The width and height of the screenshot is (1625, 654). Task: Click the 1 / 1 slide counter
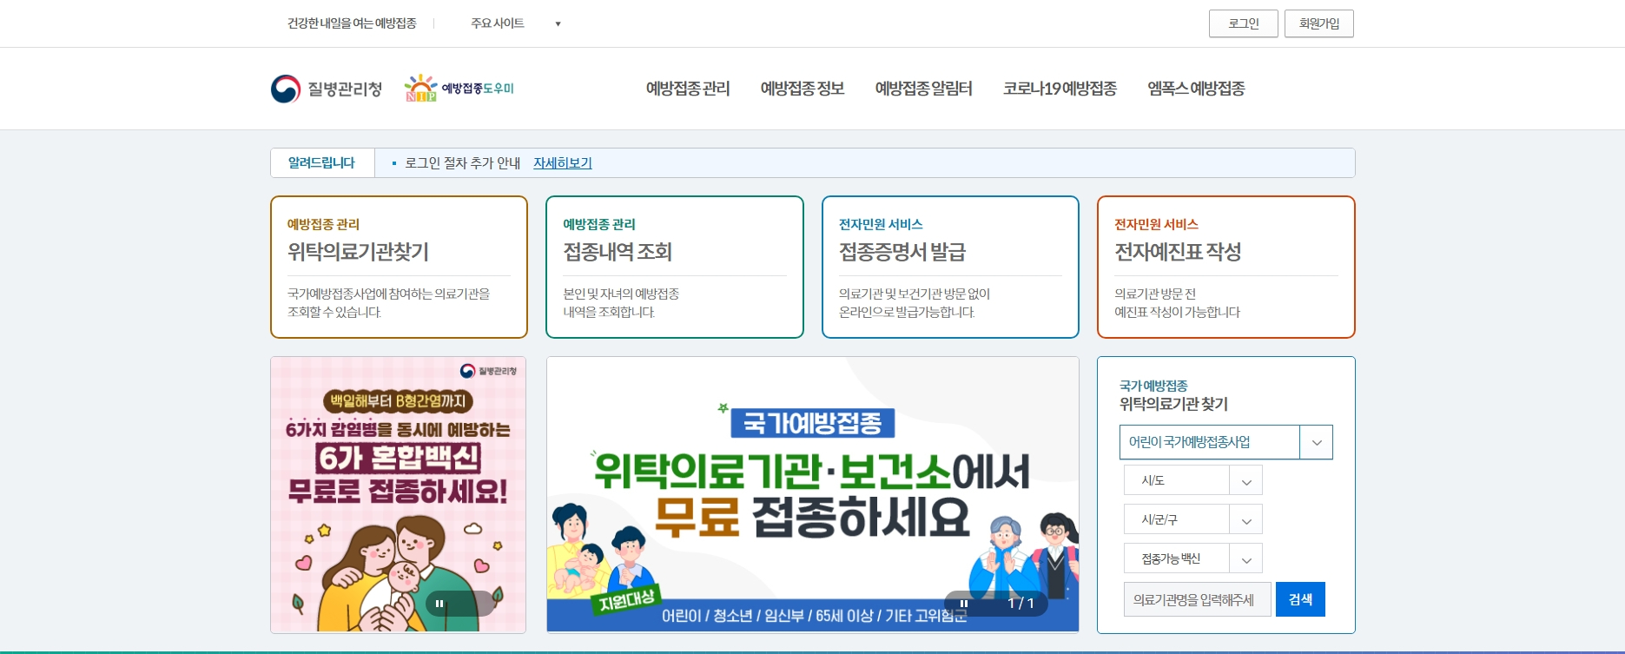click(x=1021, y=604)
